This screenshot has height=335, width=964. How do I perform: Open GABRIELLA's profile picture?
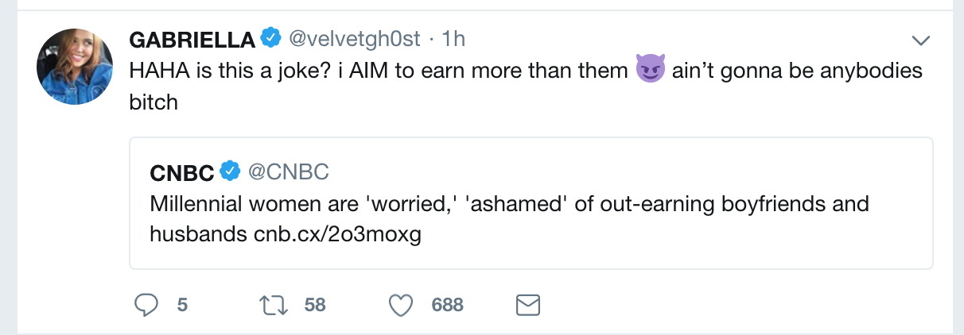[75, 67]
